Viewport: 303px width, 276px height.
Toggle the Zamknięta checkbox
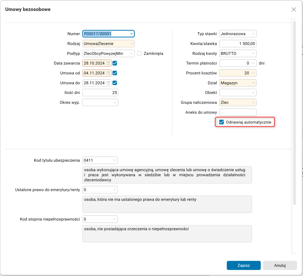(x=139, y=53)
